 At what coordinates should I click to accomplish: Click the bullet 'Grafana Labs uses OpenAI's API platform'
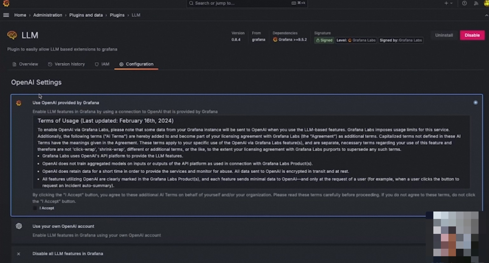pyautogui.click(x=112, y=156)
